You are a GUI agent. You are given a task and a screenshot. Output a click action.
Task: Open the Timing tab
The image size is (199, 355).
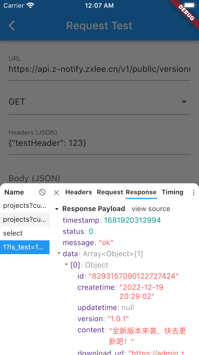[x=172, y=192]
